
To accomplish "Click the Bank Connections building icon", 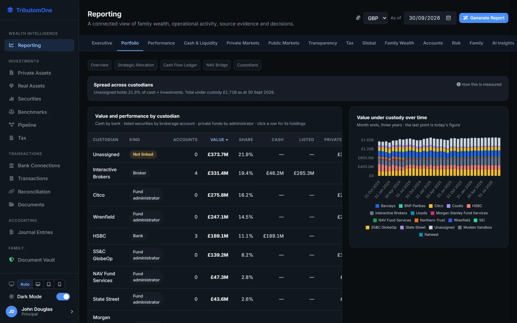I will (x=12, y=165).
